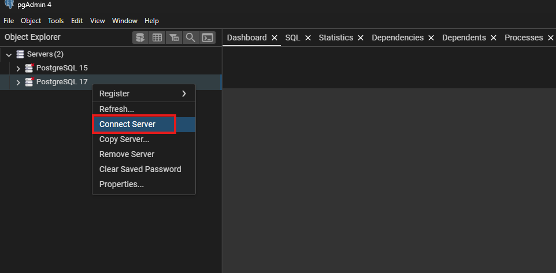Select Remove Server in context menu

[x=127, y=154]
